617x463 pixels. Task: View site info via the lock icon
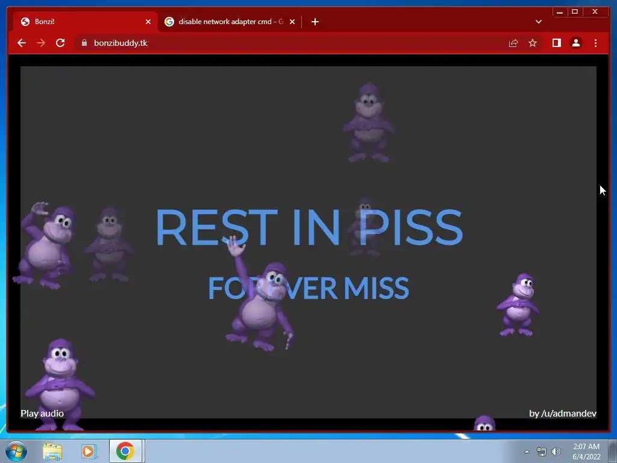pyautogui.click(x=84, y=43)
